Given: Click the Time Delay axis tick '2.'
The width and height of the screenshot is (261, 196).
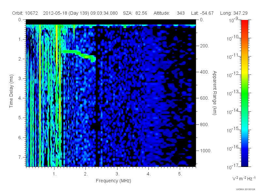Looking at the screenshot, I should (x=20, y=59).
